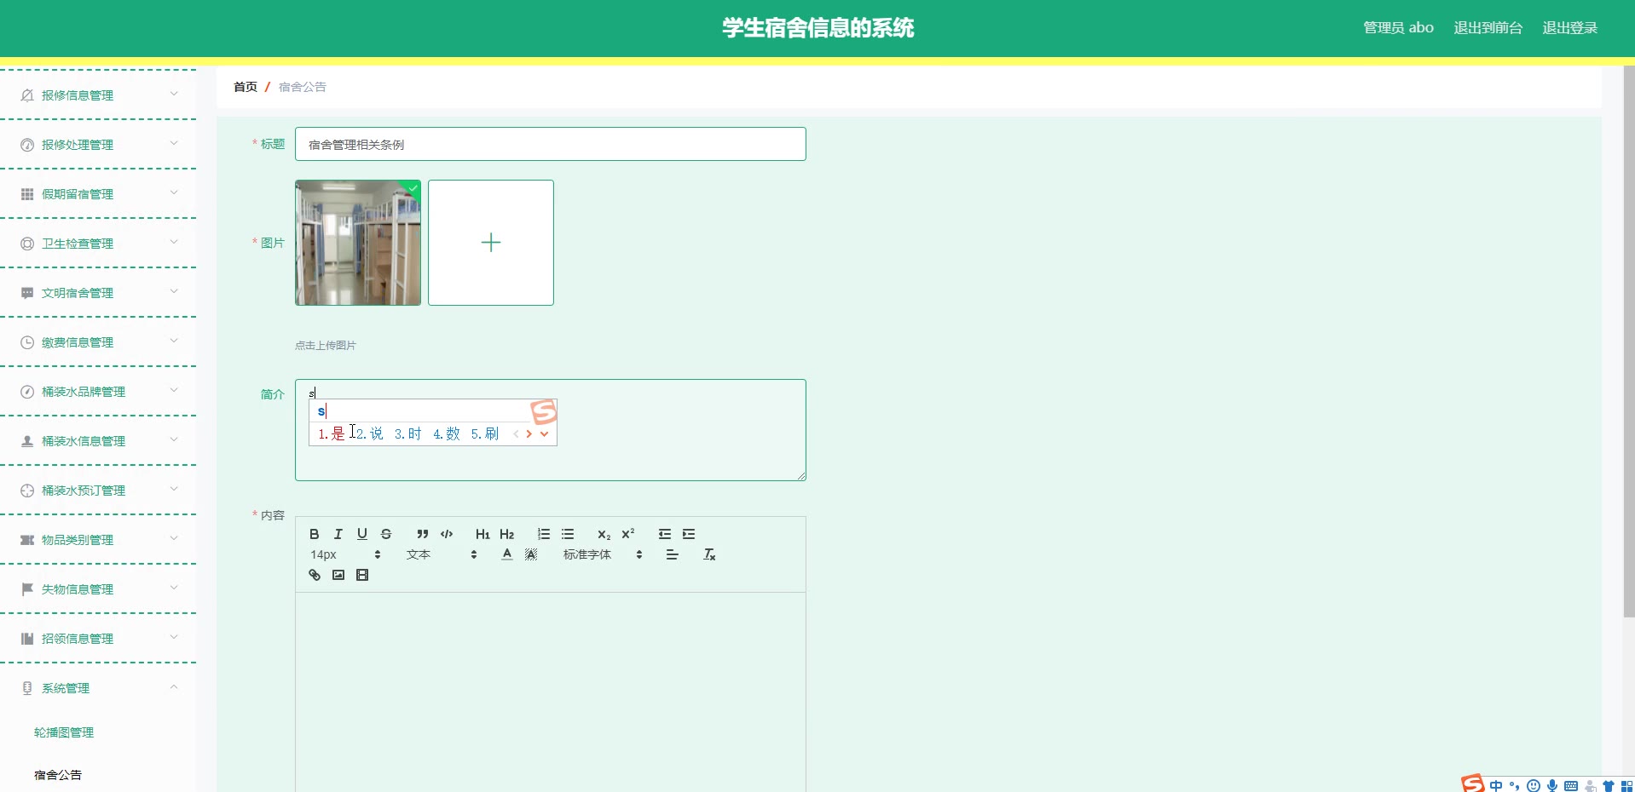Expand 文明宿舍管理 menu
The height and width of the screenshot is (792, 1635).
click(98, 293)
